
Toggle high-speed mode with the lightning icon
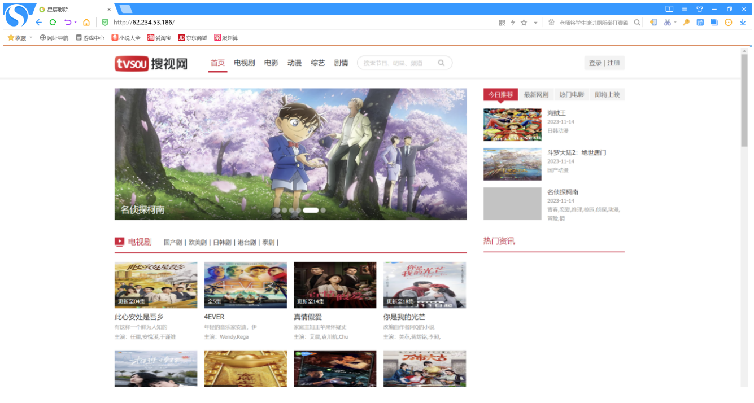[513, 23]
